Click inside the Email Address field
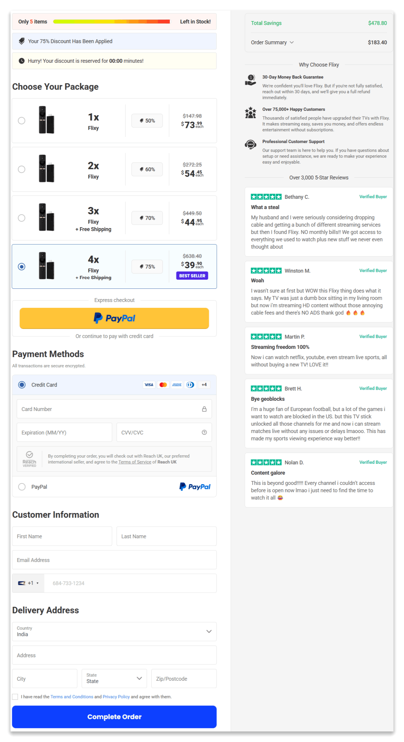404x742 pixels. point(114,560)
